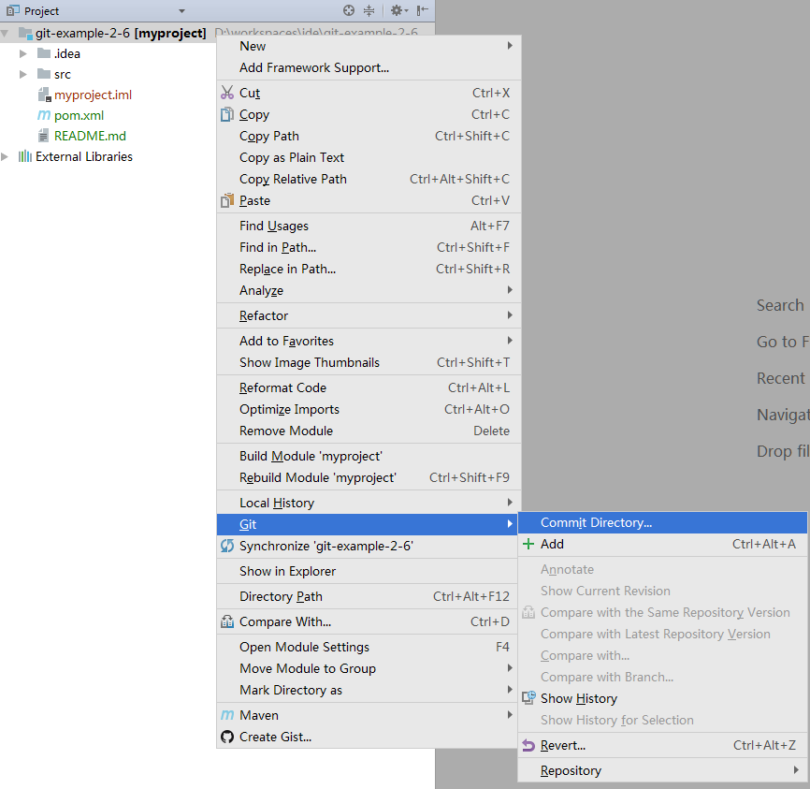Screen dimensions: 810x789
Task: Open the Local History submenu
Action: click(369, 503)
